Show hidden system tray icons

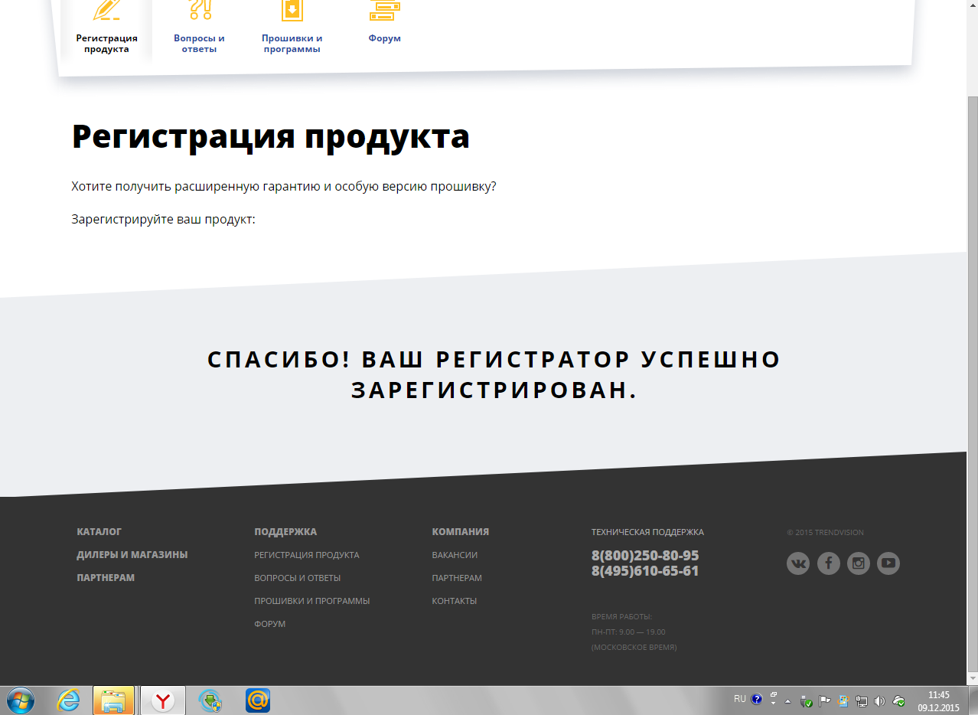(x=787, y=700)
